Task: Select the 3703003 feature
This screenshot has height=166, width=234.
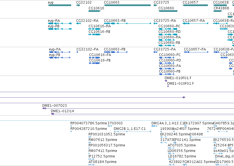Action: 110,126
